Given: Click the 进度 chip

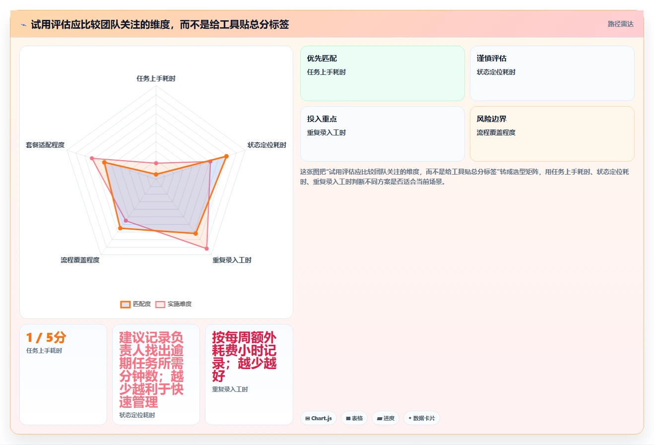Looking at the screenshot, I should (386, 418).
